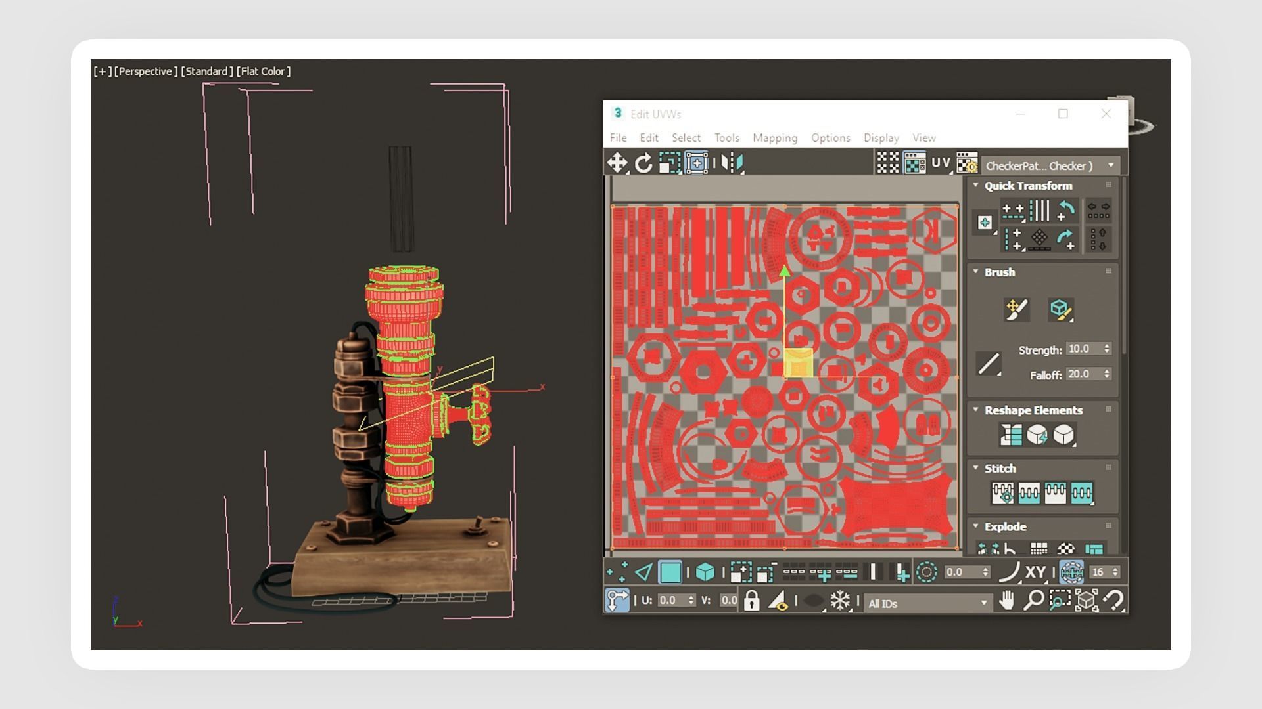This screenshot has width=1262, height=709.
Task: Choose the Rotate Selected tool
Action: pyautogui.click(x=643, y=163)
